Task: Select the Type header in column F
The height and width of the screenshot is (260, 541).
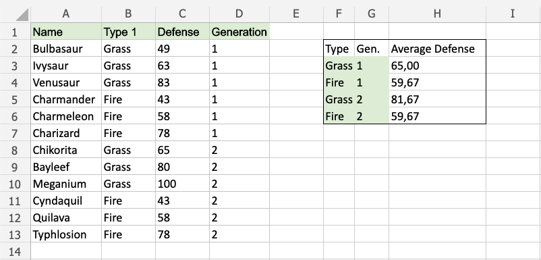Action: pyautogui.click(x=339, y=49)
